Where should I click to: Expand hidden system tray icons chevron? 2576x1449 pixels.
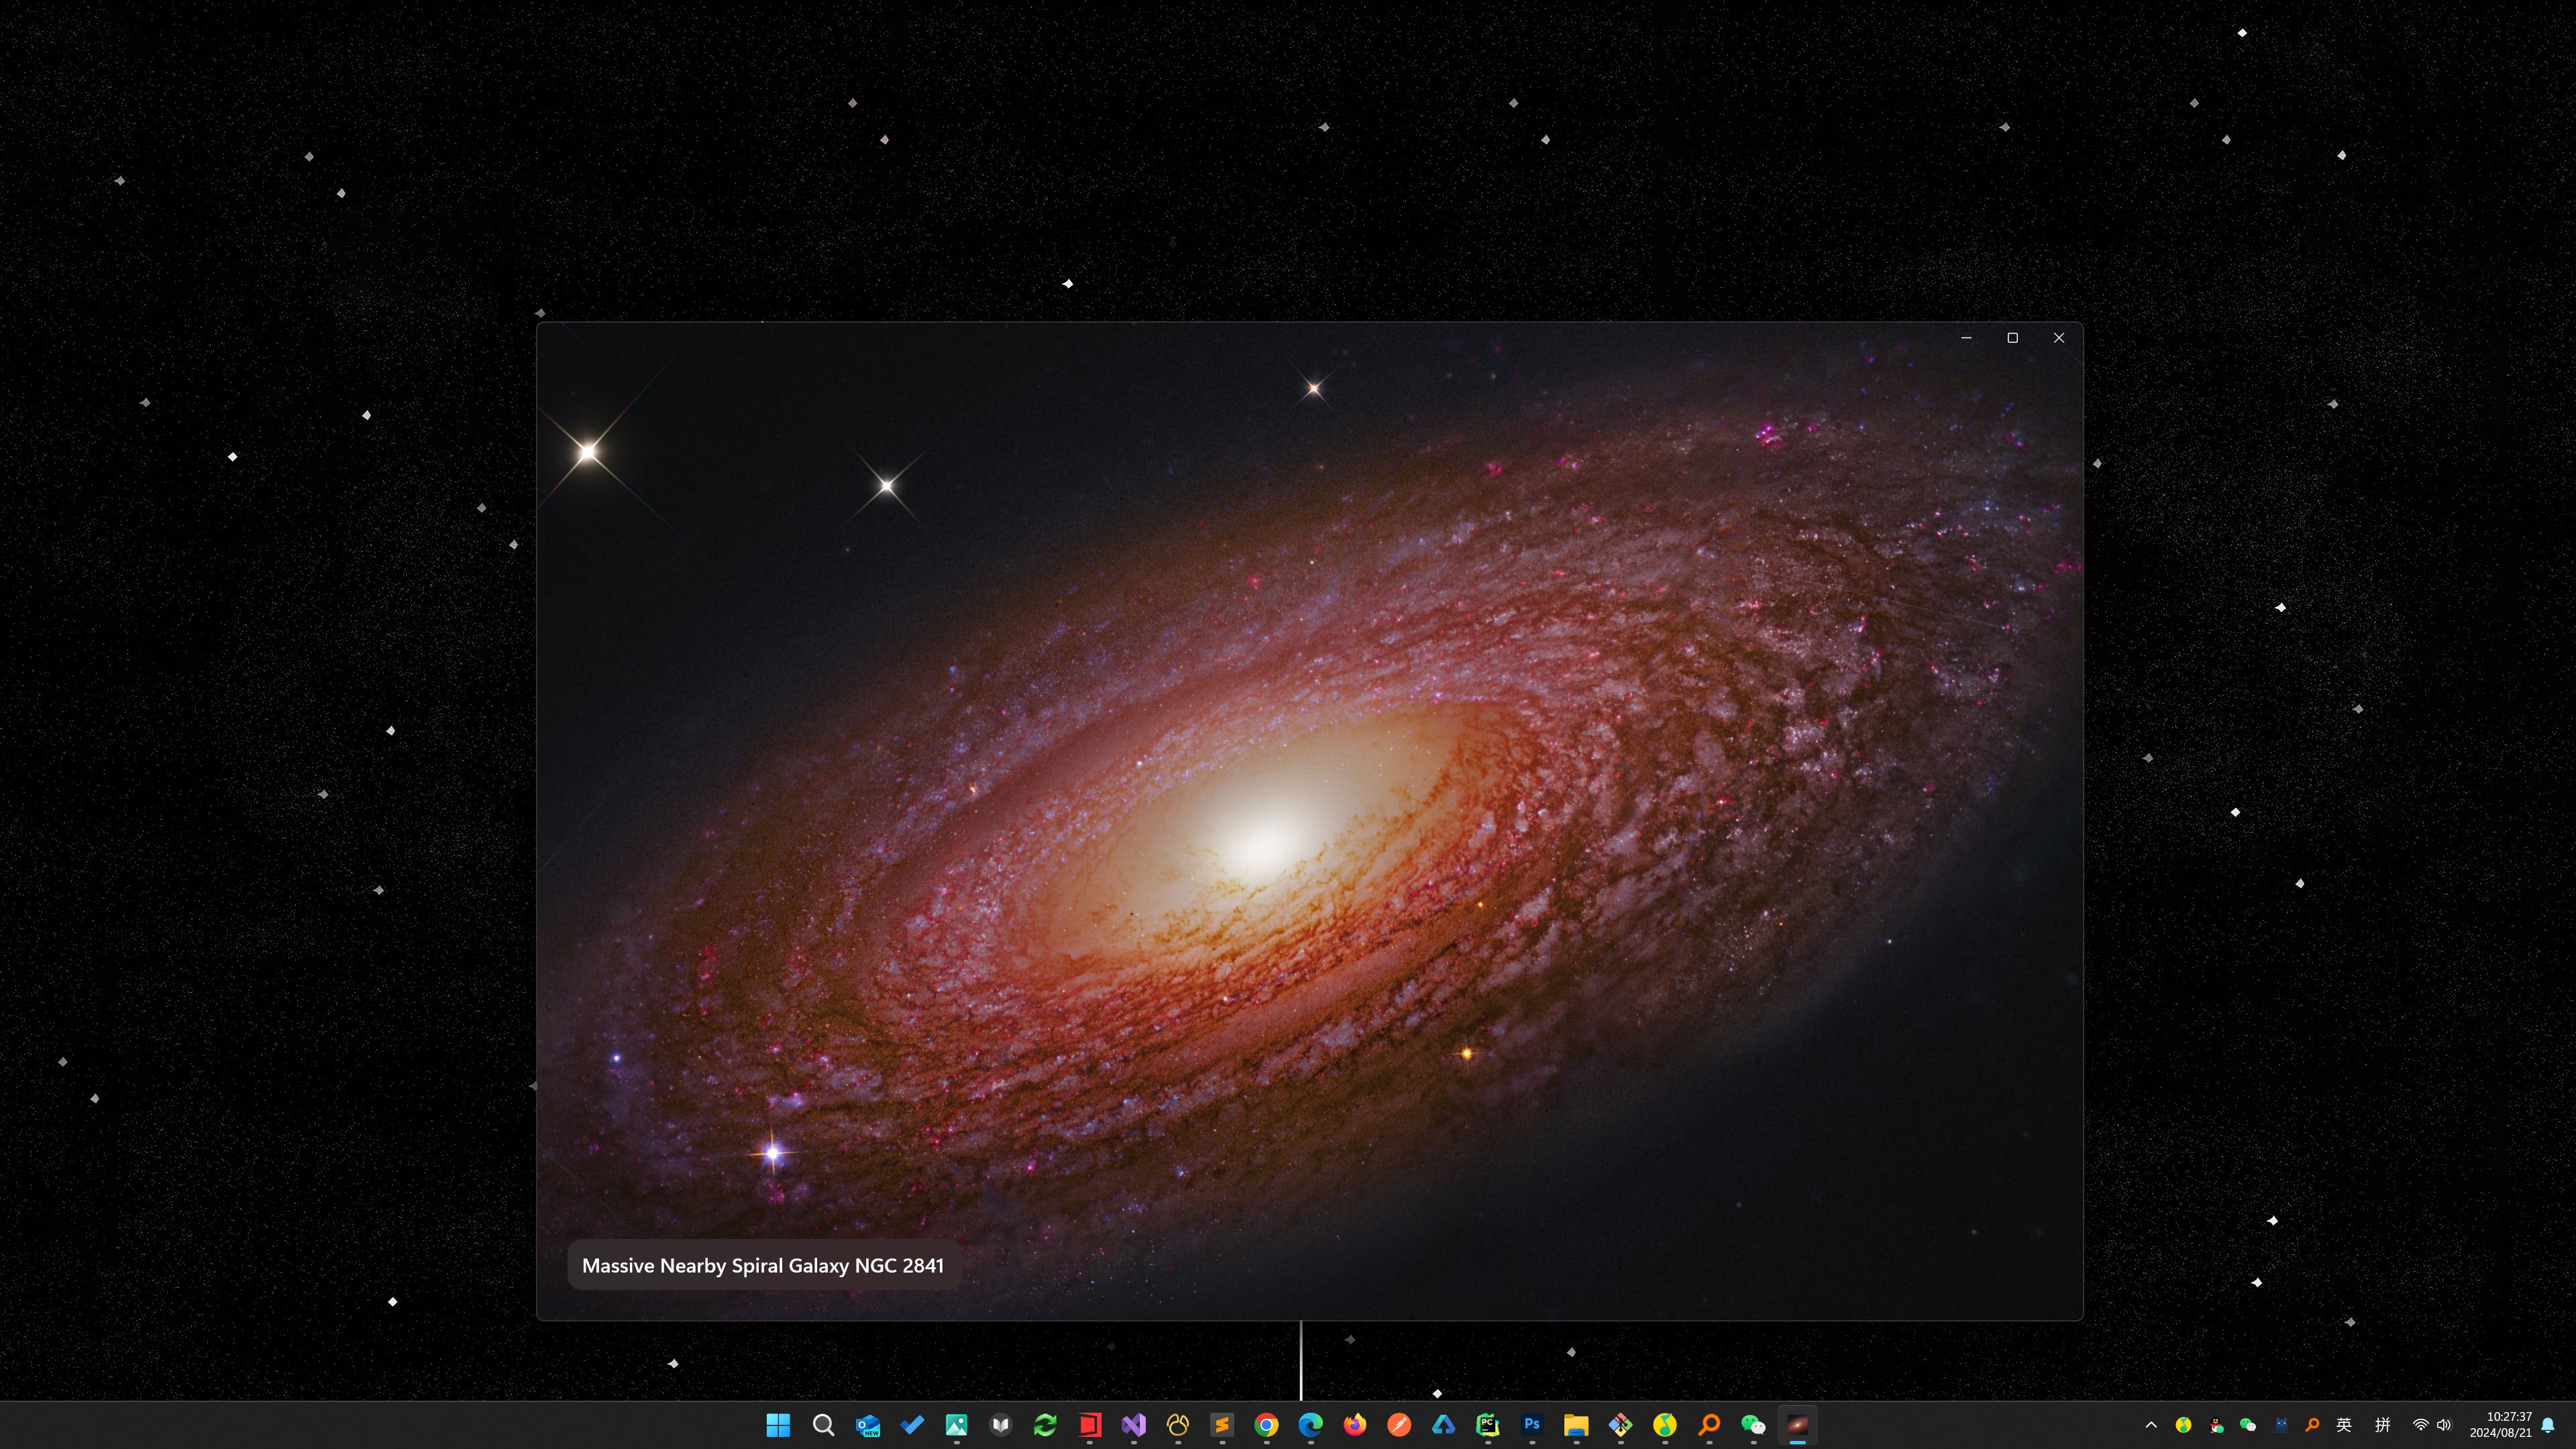[x=2151, y=1425]
